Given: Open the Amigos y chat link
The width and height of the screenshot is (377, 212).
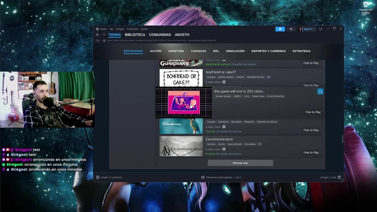Looking at the screenshot, I should (x=328, y=177).
